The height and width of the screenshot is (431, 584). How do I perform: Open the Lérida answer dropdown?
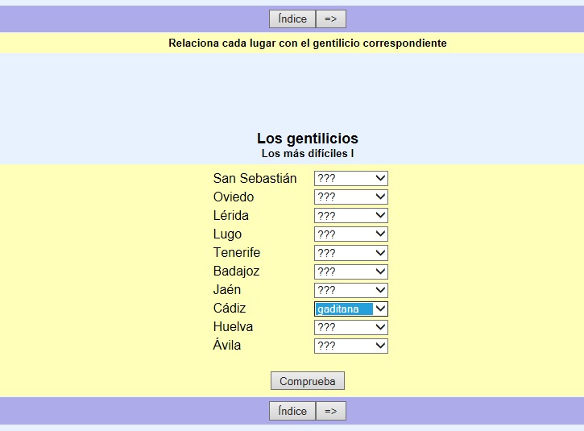tap(350, 215)
